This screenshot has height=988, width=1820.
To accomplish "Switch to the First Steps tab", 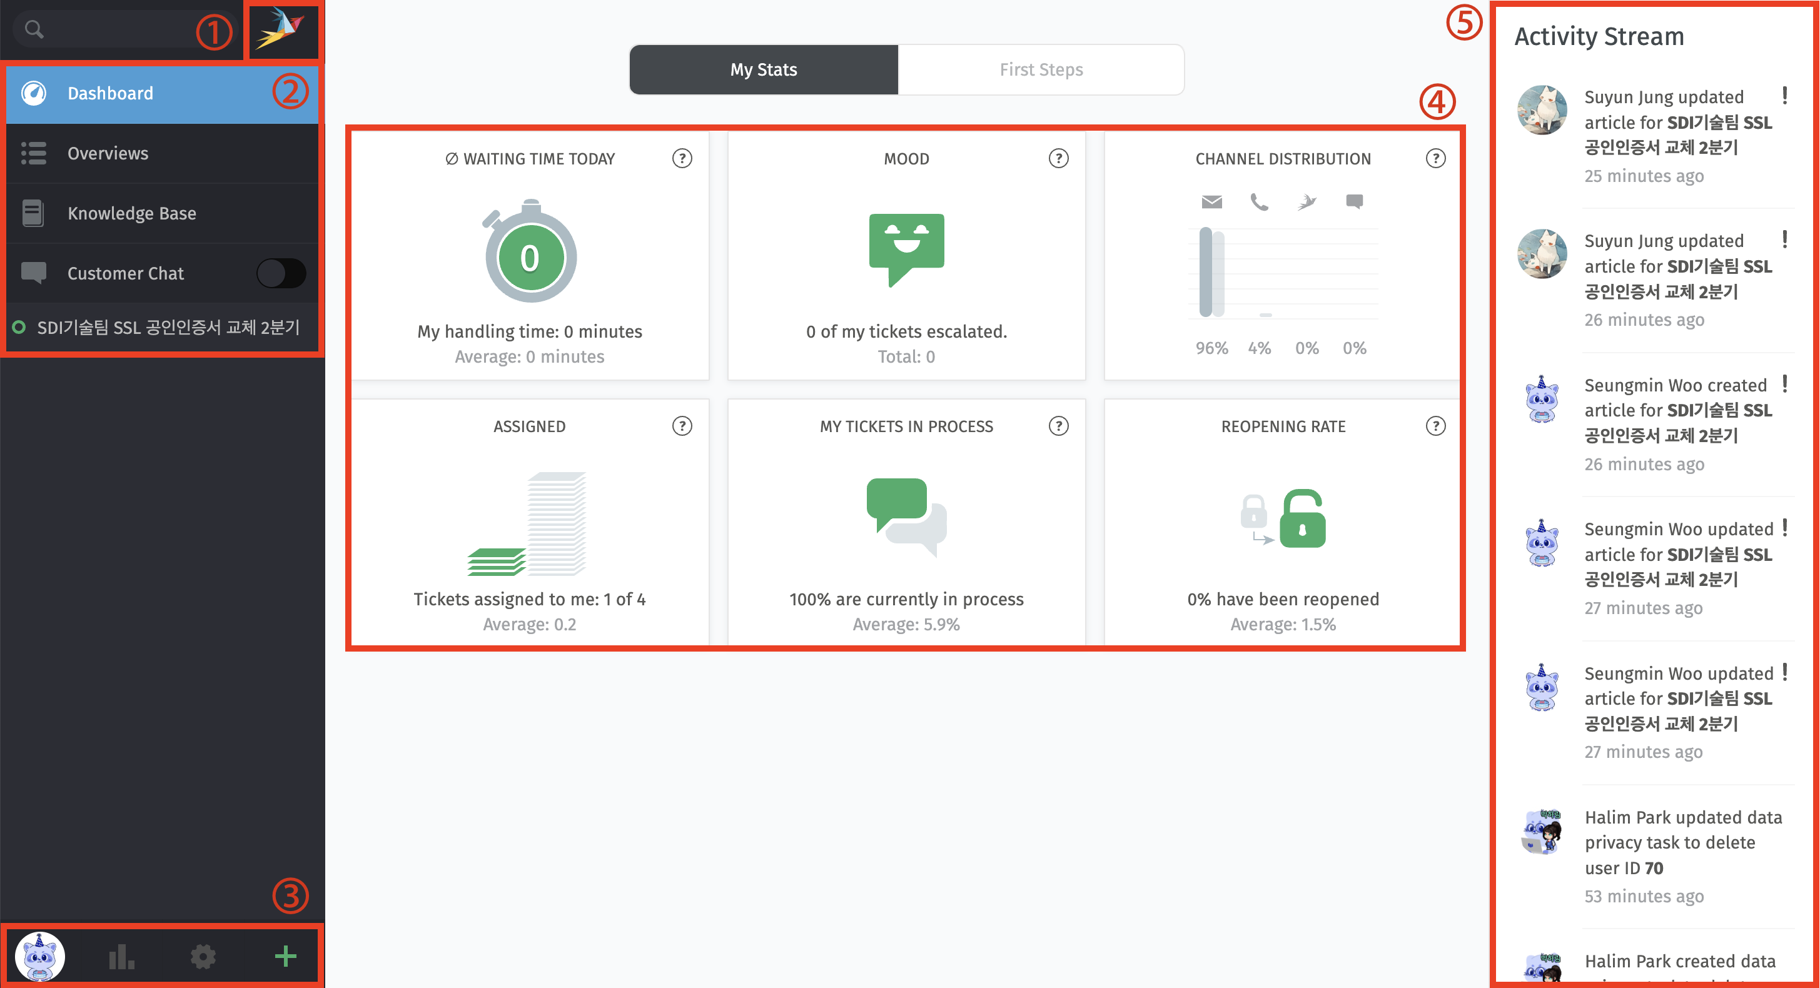I will coord(1041,69).
